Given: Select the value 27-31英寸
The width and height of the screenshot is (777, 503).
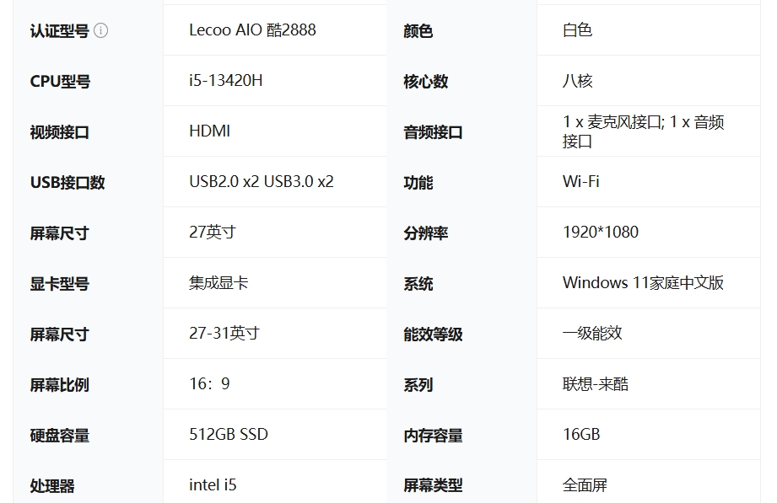Looking at the screenshot, I should [224, 333].
